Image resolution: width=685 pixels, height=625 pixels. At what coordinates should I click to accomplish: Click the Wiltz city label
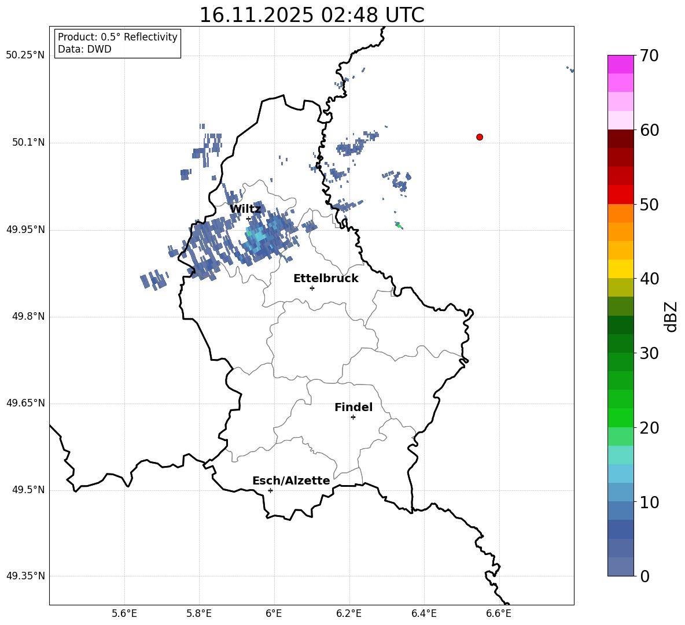[245, 209]
